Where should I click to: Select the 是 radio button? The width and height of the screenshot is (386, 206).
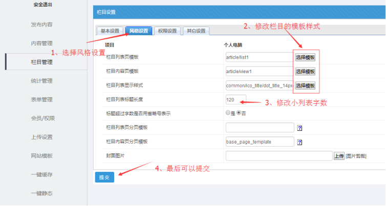pos(228,113)
